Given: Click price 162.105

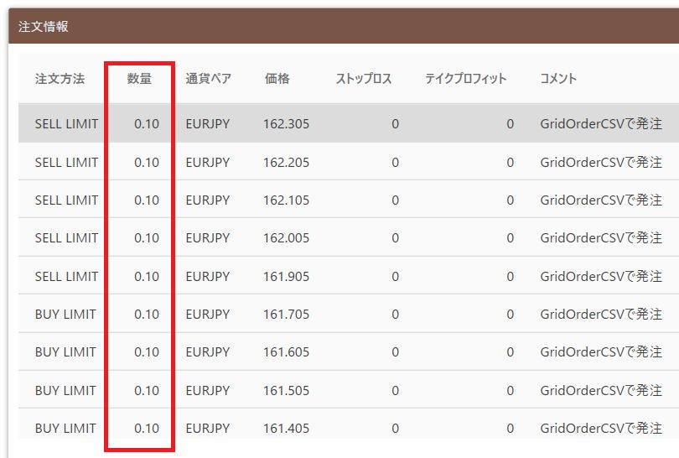Looking at the screenshot, I should point(286,200).
